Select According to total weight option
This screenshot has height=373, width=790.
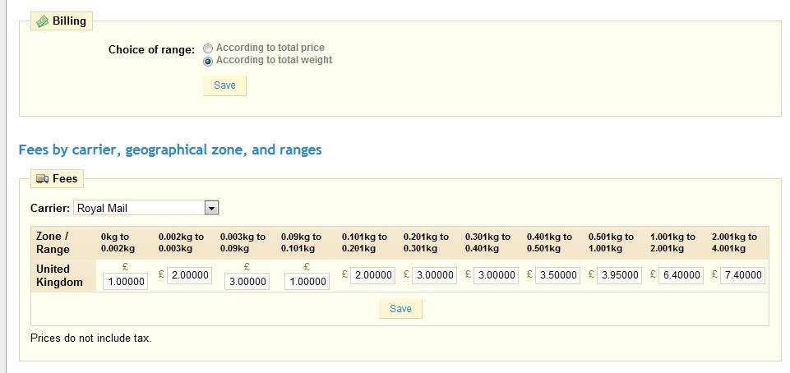coord(208,60)
